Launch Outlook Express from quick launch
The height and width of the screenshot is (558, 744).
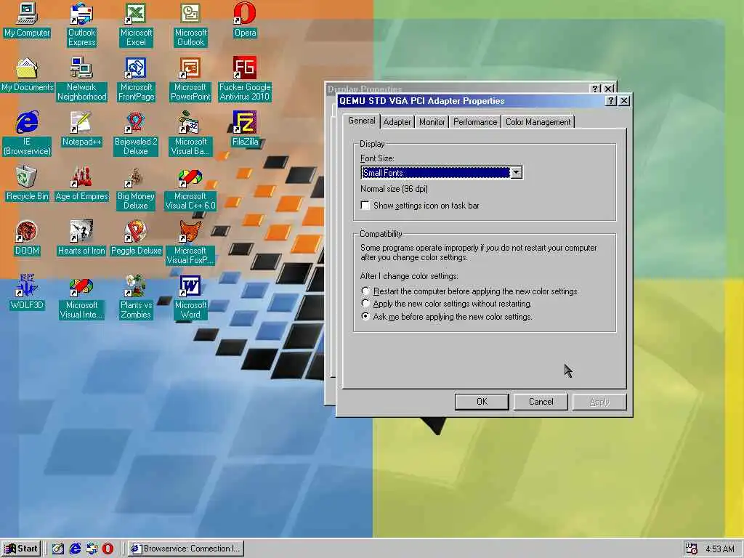(x=92, y=549)
